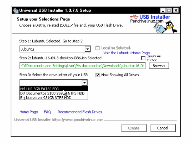Click the Pendrivelinux.com header text
This screenshot has width=193, height=145.
coord(147,21)
